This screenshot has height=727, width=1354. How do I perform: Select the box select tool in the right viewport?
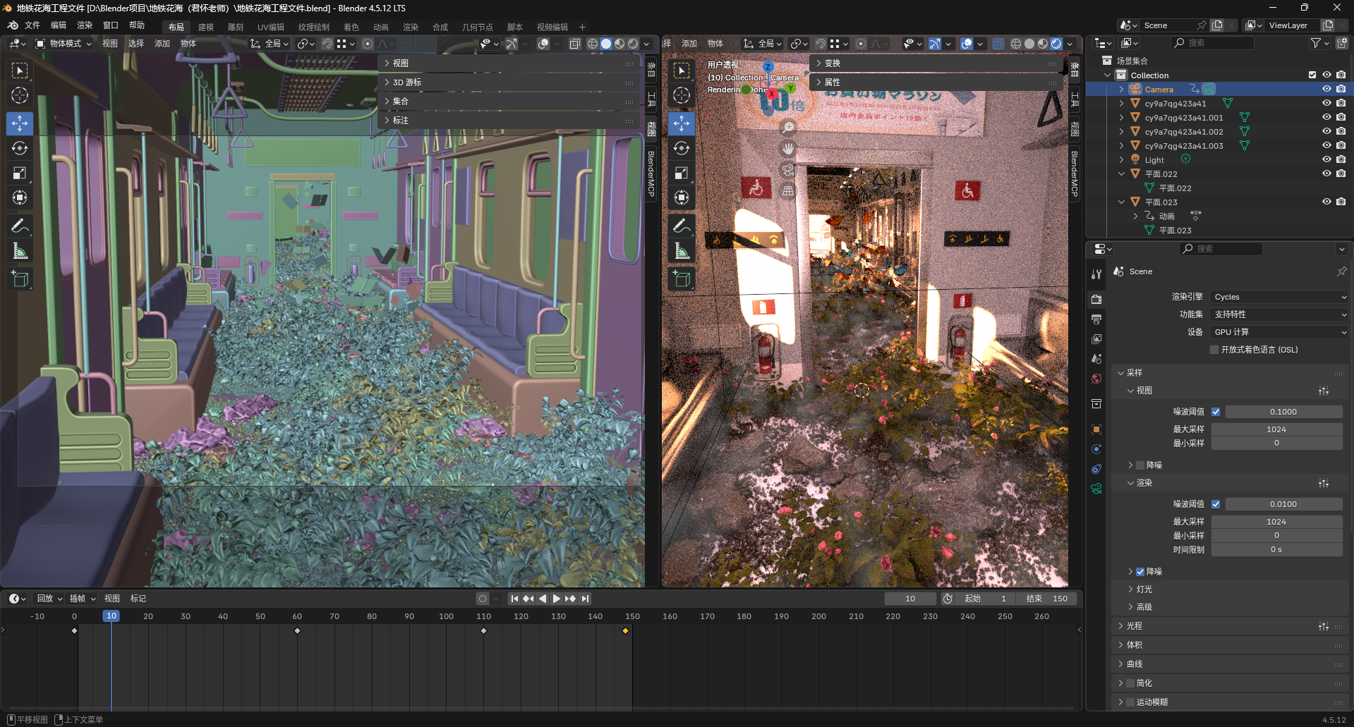coord(682,71)
